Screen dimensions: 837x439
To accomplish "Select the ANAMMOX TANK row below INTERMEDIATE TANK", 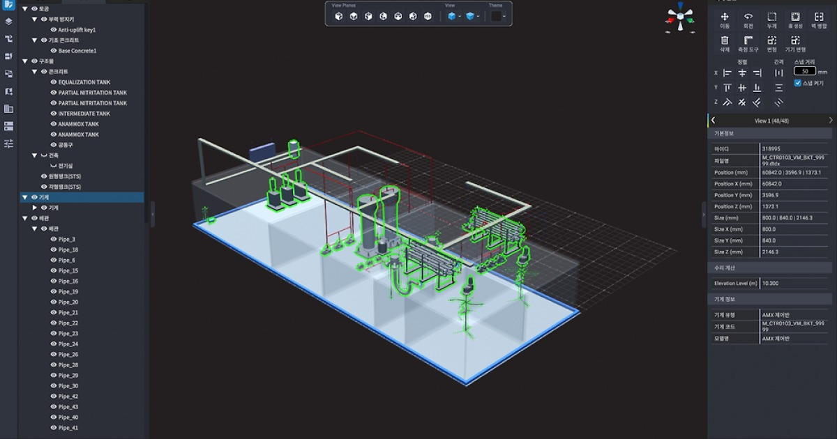I will (x=79, y=124).
